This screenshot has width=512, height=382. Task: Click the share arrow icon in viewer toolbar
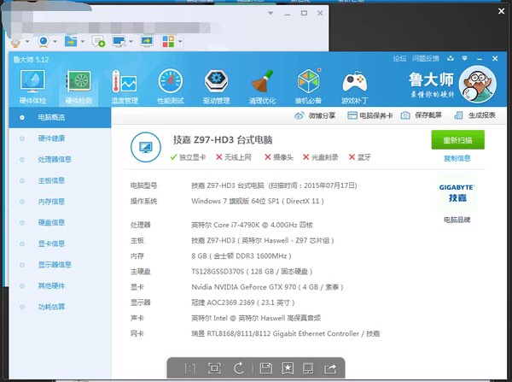click(x=330, y=369)
